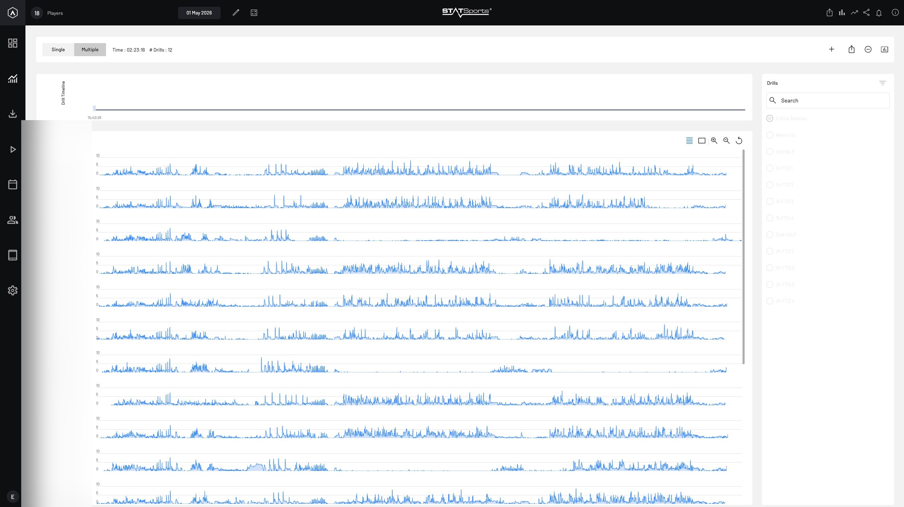Click the 'Drill Timeline' vertical label
The image size is (904, 507).
coord(63,93)
